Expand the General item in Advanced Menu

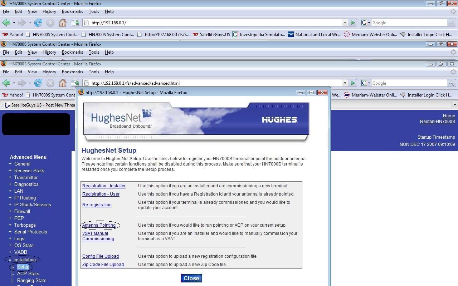point(10,164)
